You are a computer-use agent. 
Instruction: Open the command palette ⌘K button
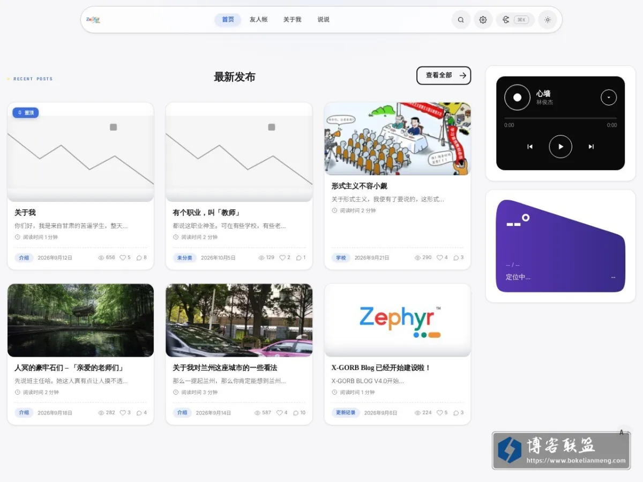pyautogui.click(x=515, y=20)
